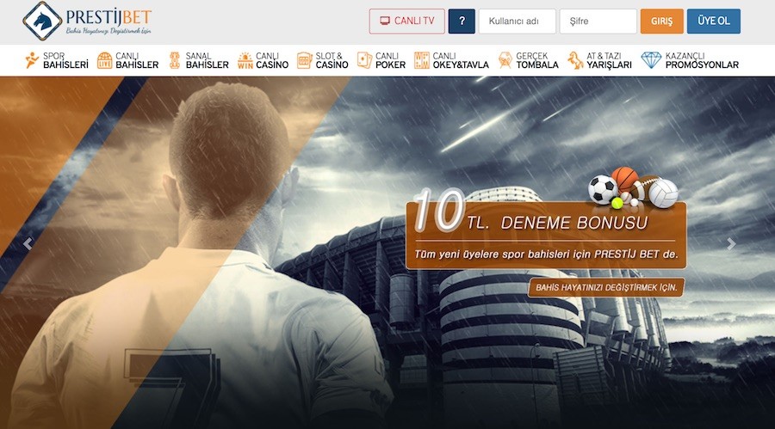Open the Canlı Bahisler menu label
This screenshot has width=775, height=429.
[x=137, y=60]
